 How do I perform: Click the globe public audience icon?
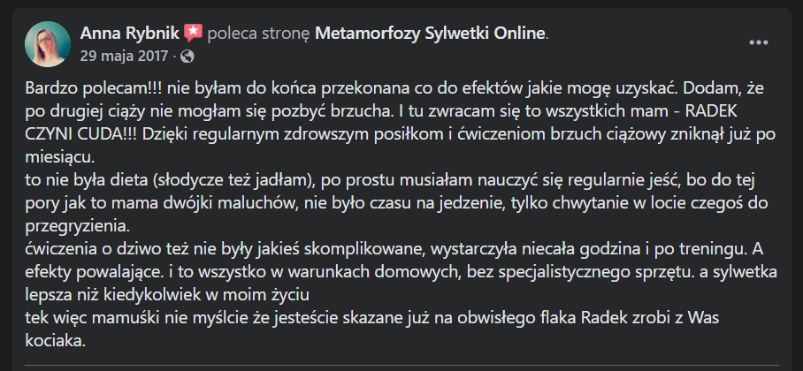(187, 56)
